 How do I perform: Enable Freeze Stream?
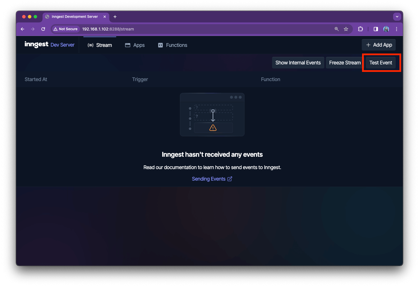(x=345, y=62)
